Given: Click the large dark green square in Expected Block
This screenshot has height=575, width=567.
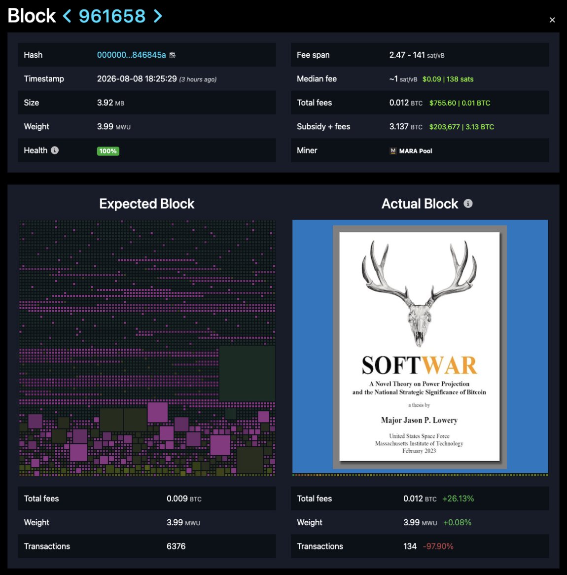Looking at the screenshot, I should pyautogui.click(x=247, y=373).
